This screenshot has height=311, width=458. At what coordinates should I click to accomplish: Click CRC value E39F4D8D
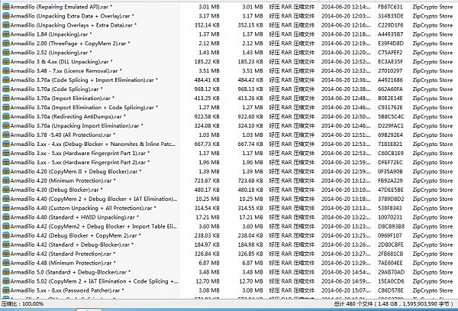coord(391,44)
